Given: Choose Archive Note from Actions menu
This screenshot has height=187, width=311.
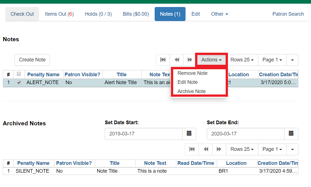Looking at the screenshot, I should coord(191,91).
